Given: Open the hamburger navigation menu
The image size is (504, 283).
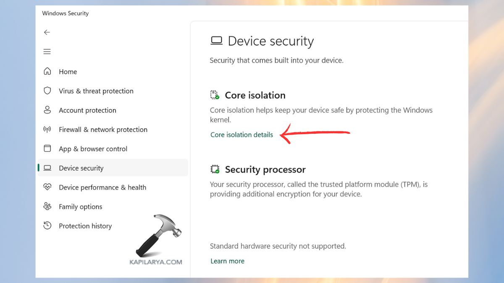Looking at the screenshot, I should point(47,51).
